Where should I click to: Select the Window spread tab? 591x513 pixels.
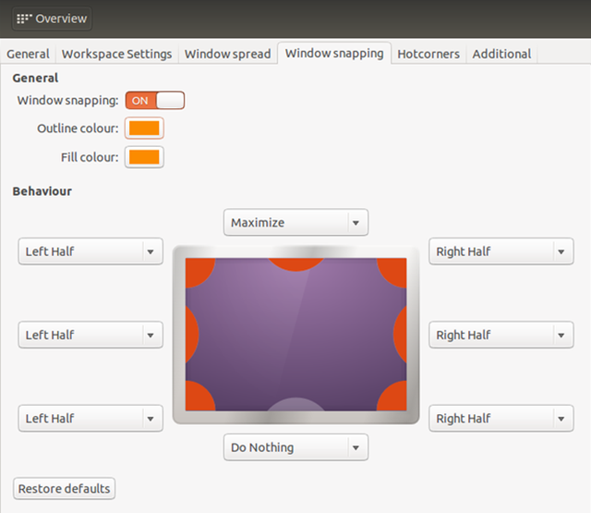click(227, 54)
